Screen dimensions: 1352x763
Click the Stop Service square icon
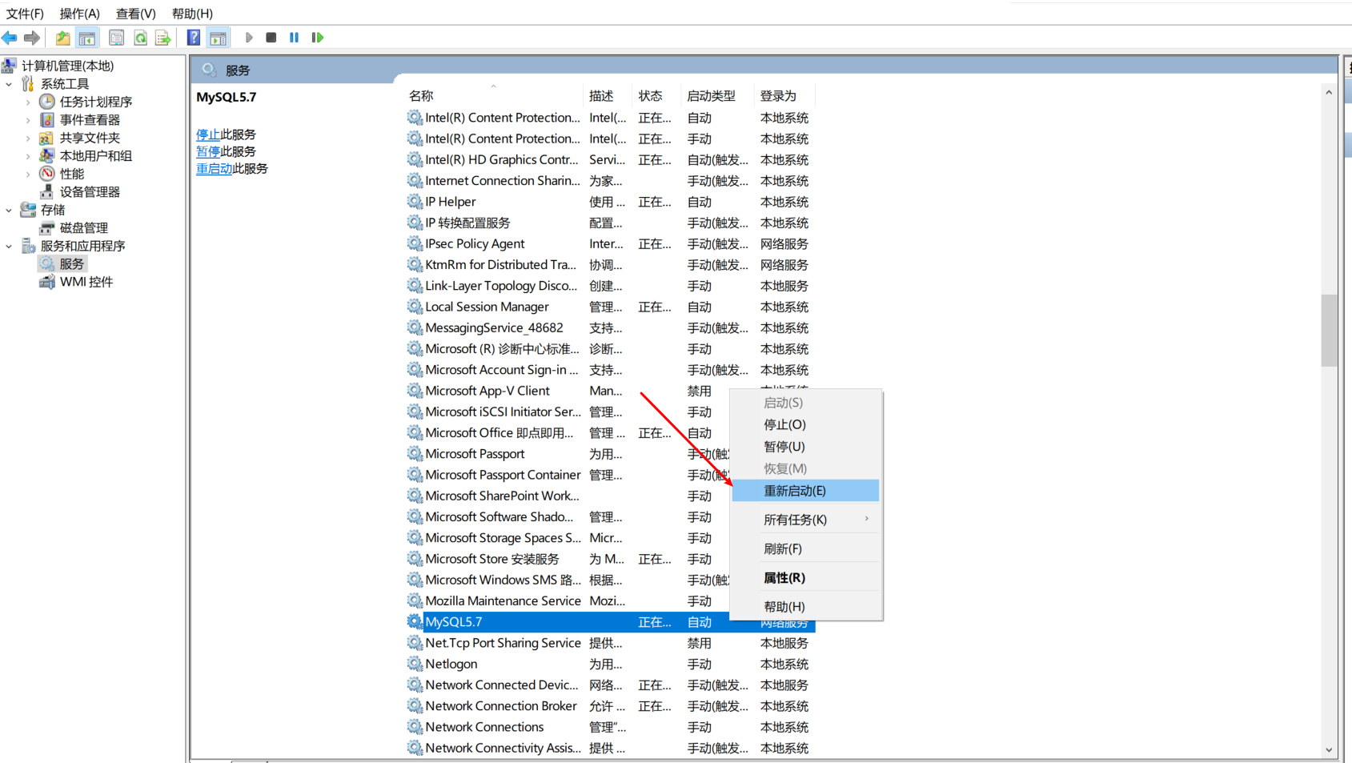271,38
